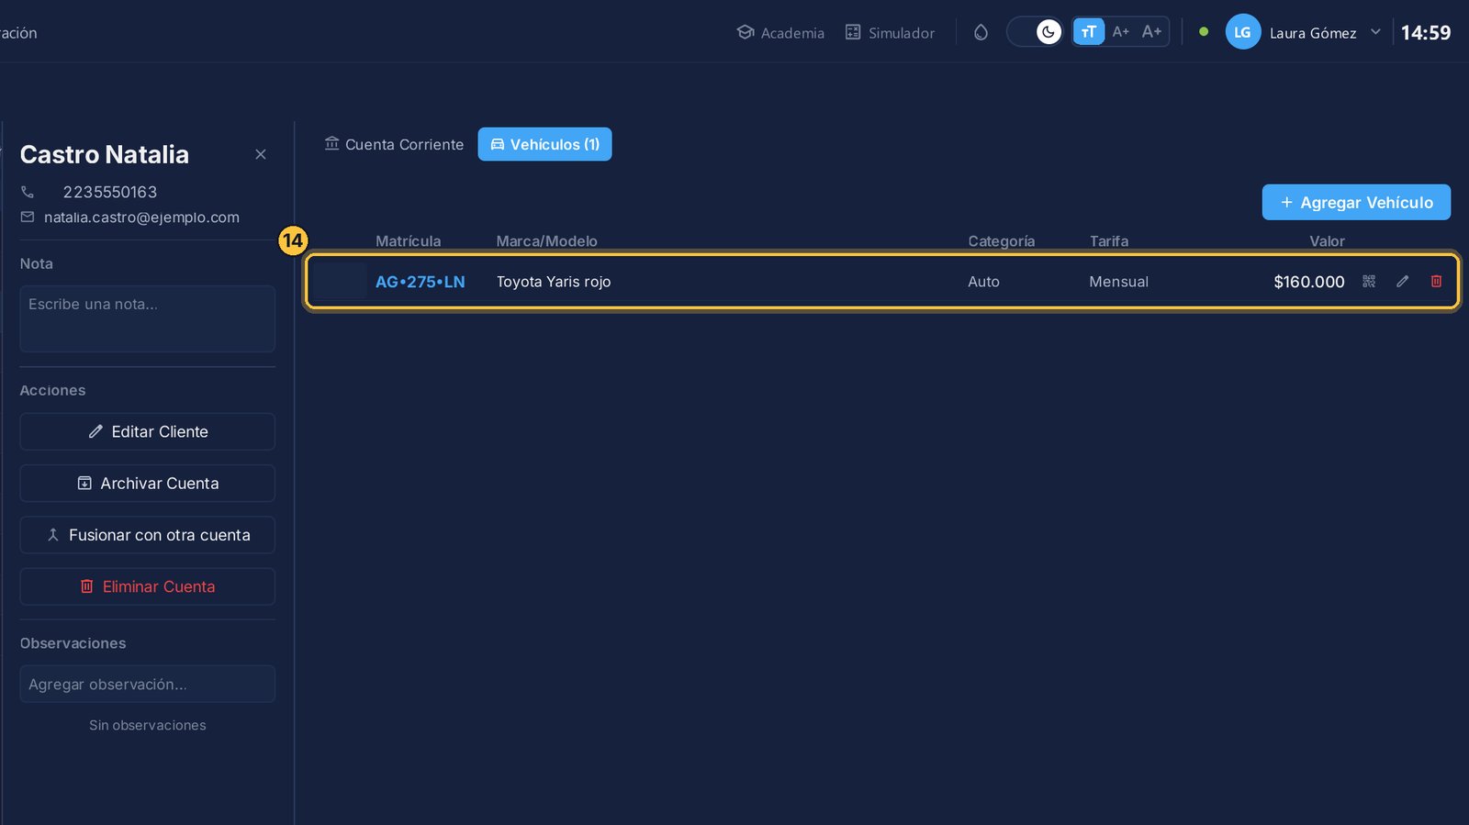Click the vehicle thumbnail beside AG•275•LN
The width and height of the screenshot is (1469, 825).
[x=341, y=282]
